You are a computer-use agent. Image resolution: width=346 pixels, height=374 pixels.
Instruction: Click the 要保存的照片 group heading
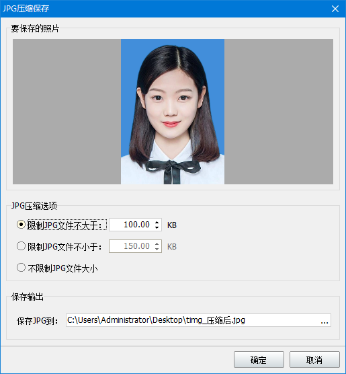(35, 29)
